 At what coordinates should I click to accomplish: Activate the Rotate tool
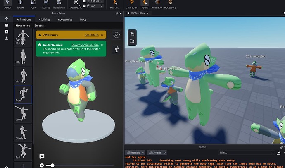46,4
